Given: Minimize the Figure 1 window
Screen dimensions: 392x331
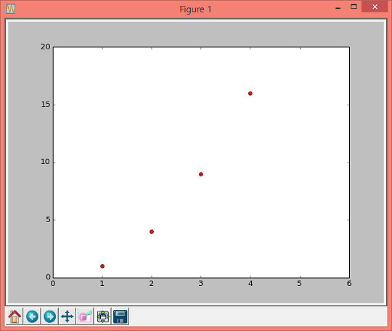Looking at the screenshot, I should 338,7.
